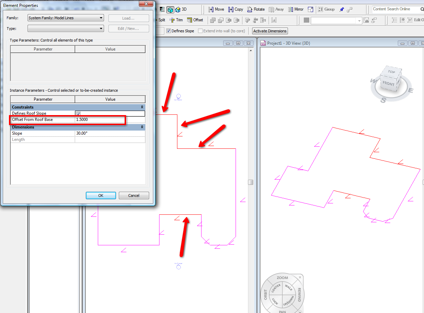Click the blue pin icon
Viewport: 424px width, 313px height.
pos(342,9)
